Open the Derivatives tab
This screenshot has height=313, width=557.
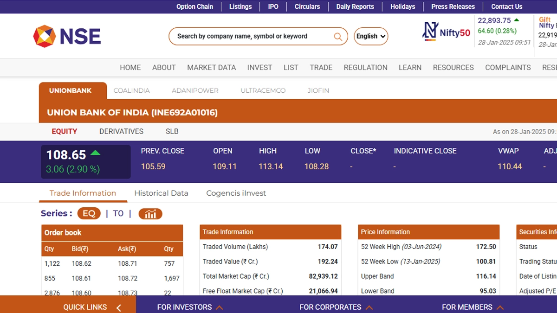tap(121, 131)
